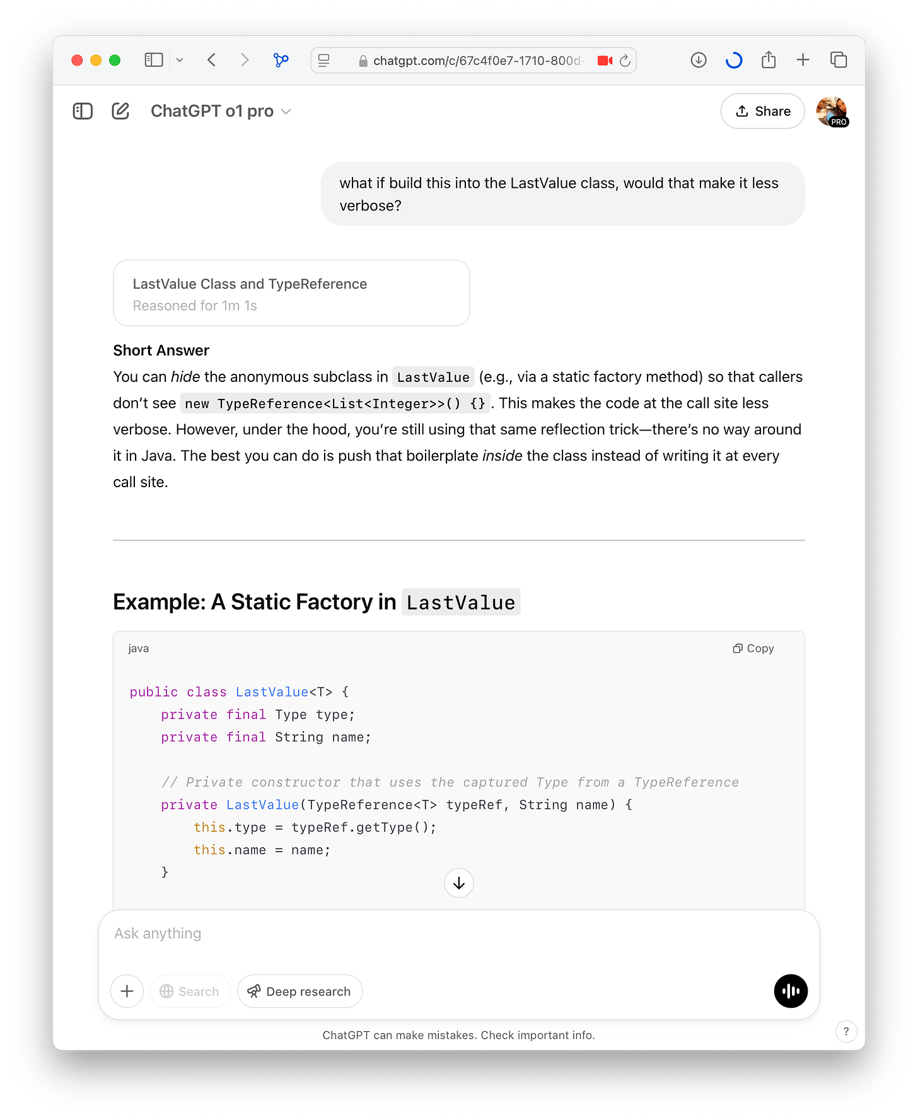Click the 'private final Type type;' line
Image resolution: width=918 pixels, height=1120 pixels.
(258, 715)
